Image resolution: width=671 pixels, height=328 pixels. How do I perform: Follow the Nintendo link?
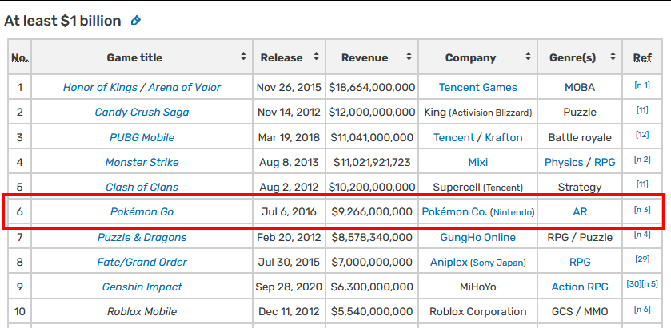(x=512, y=212)
